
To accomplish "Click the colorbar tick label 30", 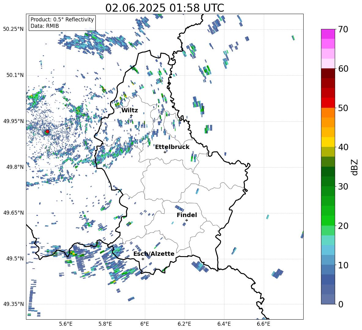I will 343,187.
